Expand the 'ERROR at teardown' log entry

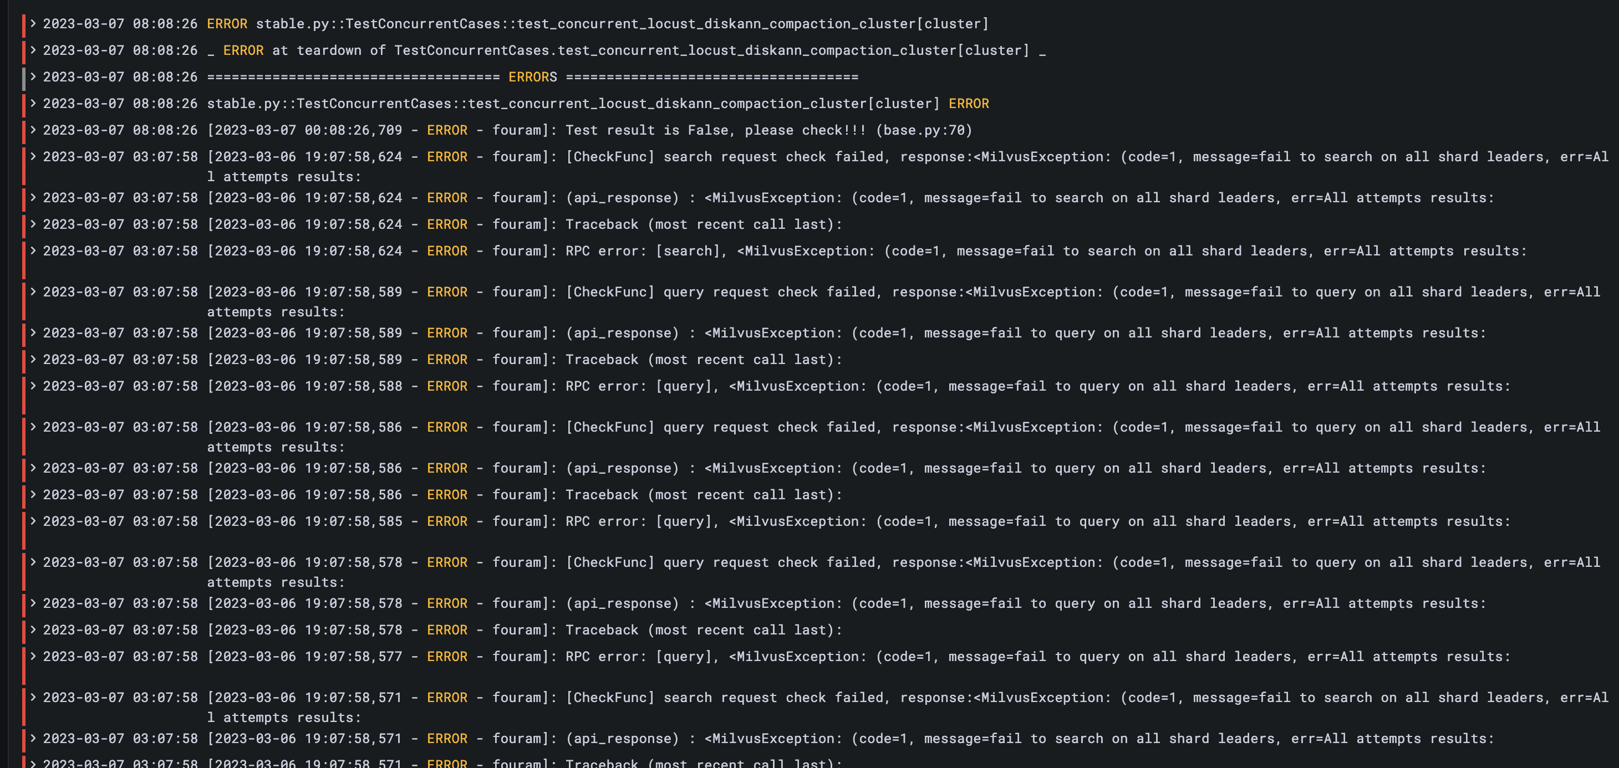(x=33, y=50)
